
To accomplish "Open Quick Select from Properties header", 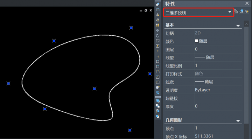I will pos(246,11).
